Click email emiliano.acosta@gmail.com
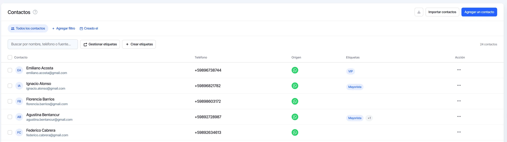507x142 pixels. point(47,73)
